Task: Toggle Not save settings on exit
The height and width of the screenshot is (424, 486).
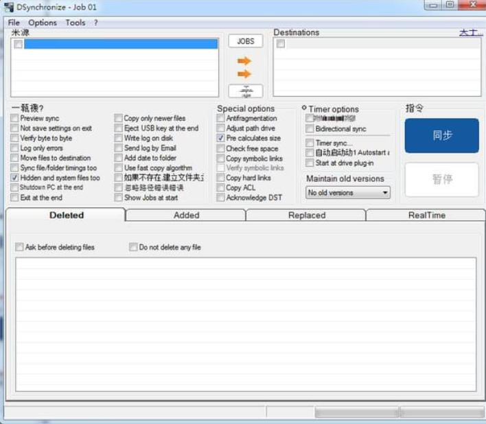Action: (x=14, y=128)
